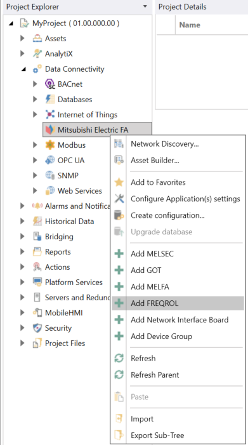
Task: Expand the Assets tree node
Action: (x=22, y=38)
